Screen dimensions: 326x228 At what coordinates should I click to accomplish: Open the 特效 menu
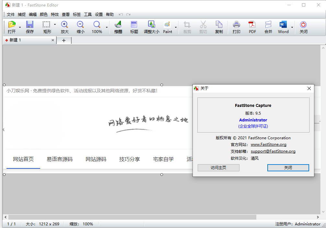coord(55,14)
